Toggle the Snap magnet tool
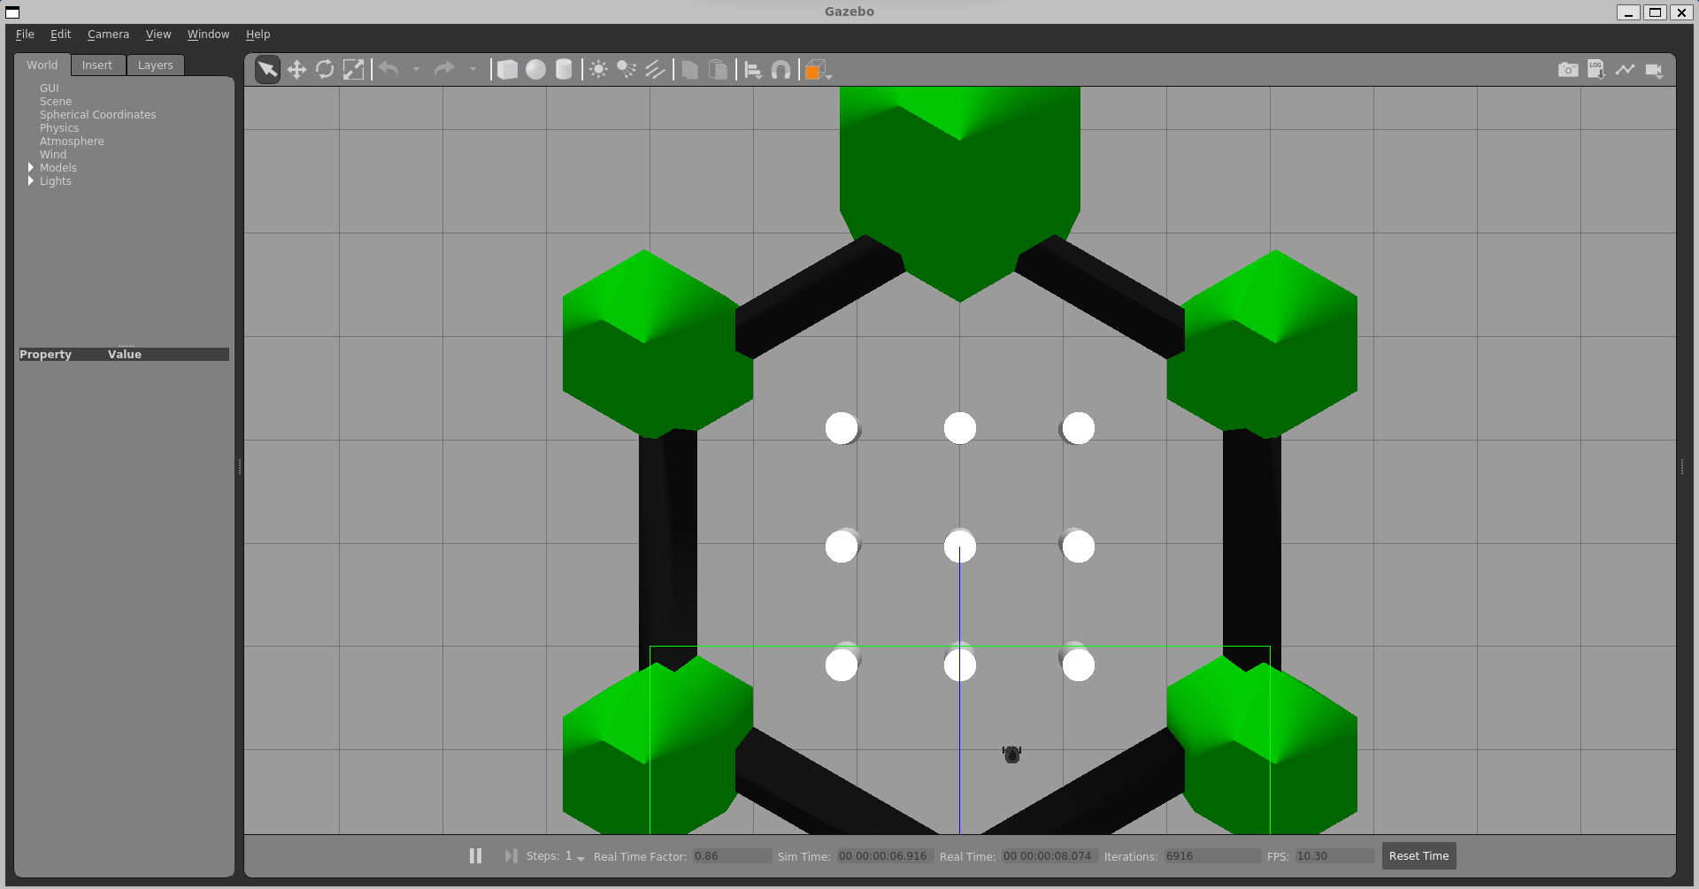This screenshot has width=1699, height=889. coord(780,70)
